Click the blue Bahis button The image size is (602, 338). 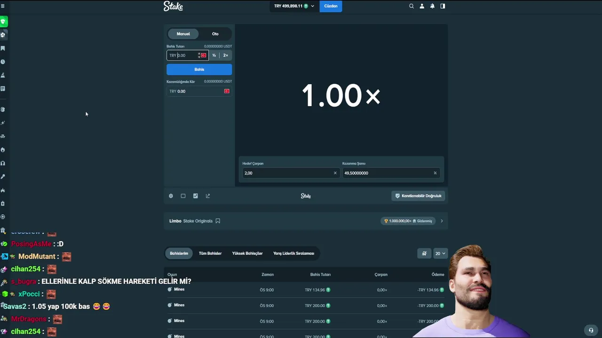[199, 69]
